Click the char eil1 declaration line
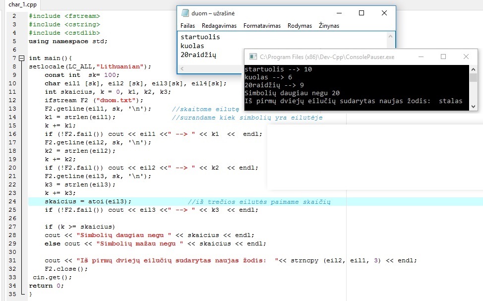 (x=135, y=83)
